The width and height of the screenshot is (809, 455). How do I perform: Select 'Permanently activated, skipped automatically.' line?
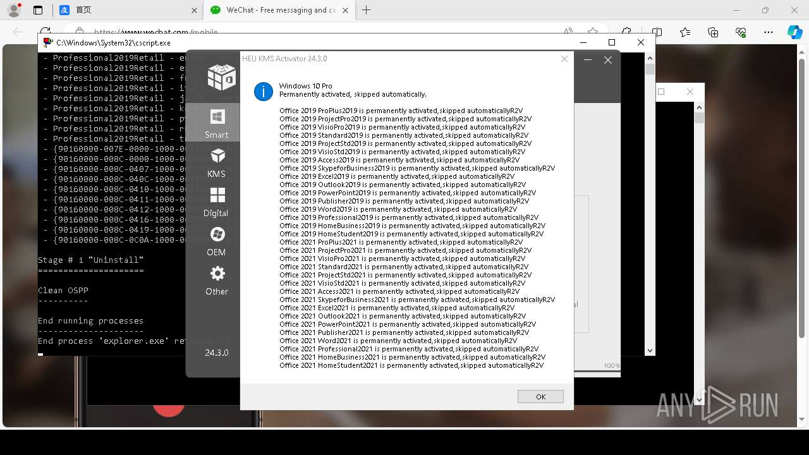pos(353,94)
